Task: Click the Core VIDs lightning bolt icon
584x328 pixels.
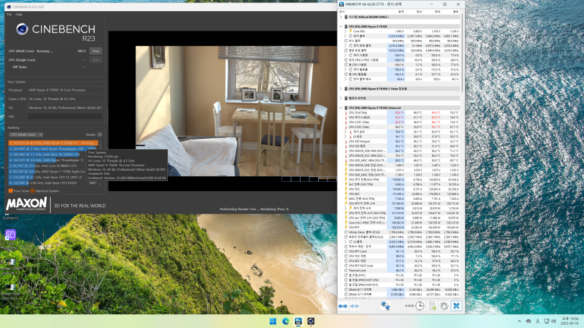Action: (351, 31)
